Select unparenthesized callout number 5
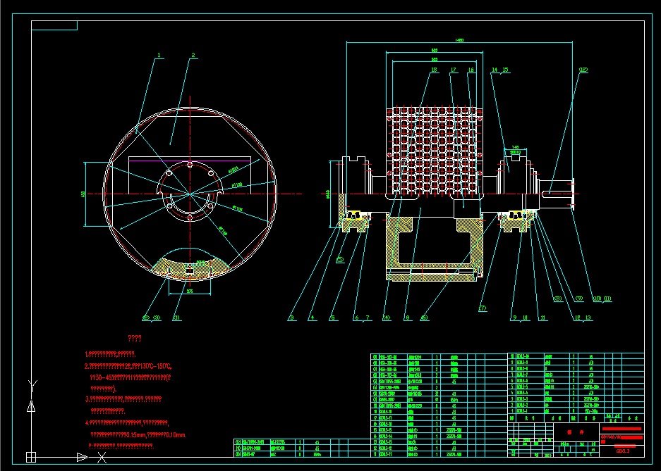Screen dimensions: 661x471 click(x=332, y=318)
